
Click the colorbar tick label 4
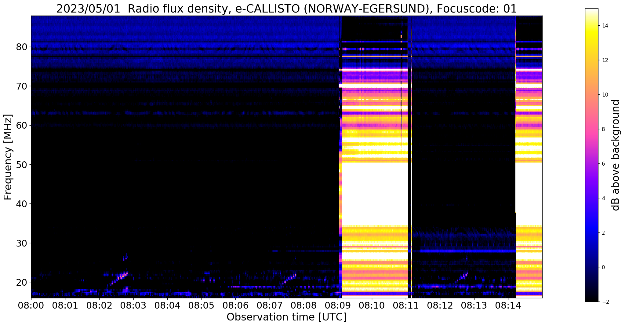coord(603,198)
